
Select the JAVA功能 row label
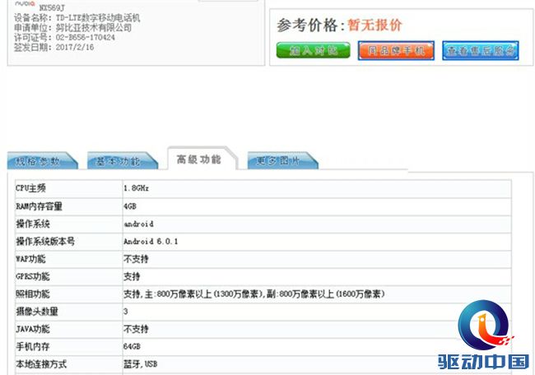tap(32, 329)
